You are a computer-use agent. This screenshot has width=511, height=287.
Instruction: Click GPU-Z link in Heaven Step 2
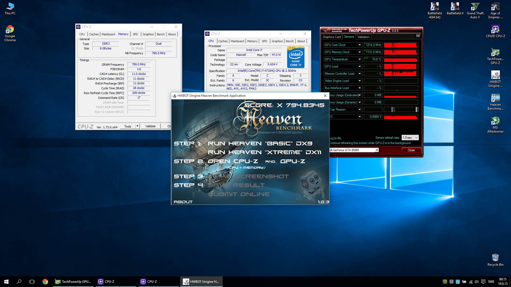(293, 161)
